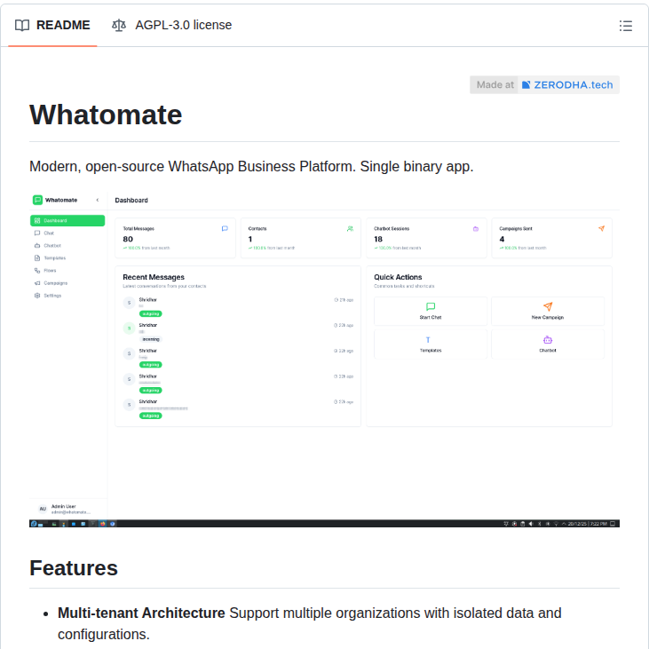Open the AGPL-3.0 license tab
The image size is (649, 649).
(x=172, y=25)
